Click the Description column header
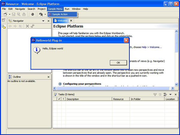The height and width of the screenshot is (135, 180). pyautogui.click(x=89, y=99)
